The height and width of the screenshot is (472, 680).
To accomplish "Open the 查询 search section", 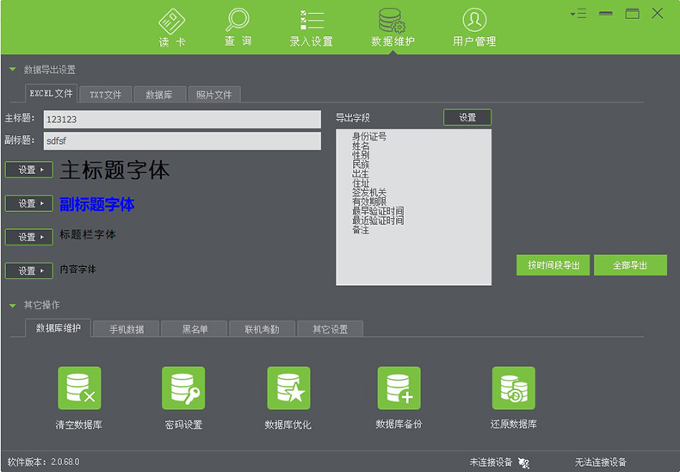I will click(x=238, y=26).
